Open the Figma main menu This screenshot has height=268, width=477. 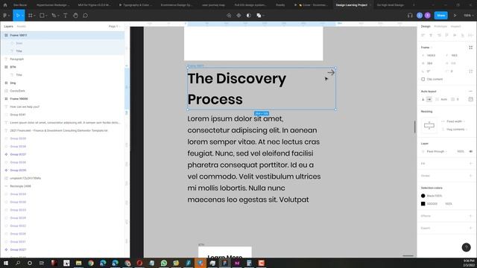[x=6, y=15]
